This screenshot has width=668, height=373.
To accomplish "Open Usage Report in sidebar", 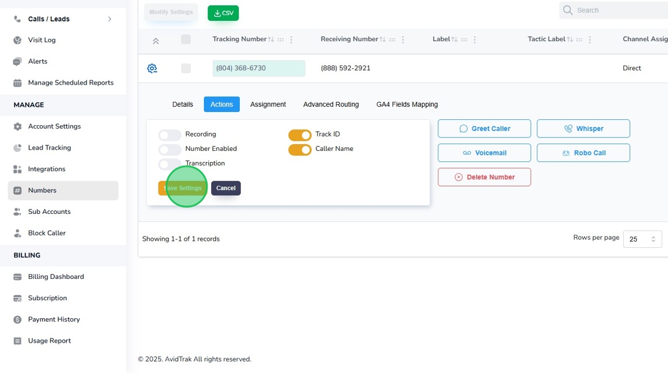I will [50, 341].
